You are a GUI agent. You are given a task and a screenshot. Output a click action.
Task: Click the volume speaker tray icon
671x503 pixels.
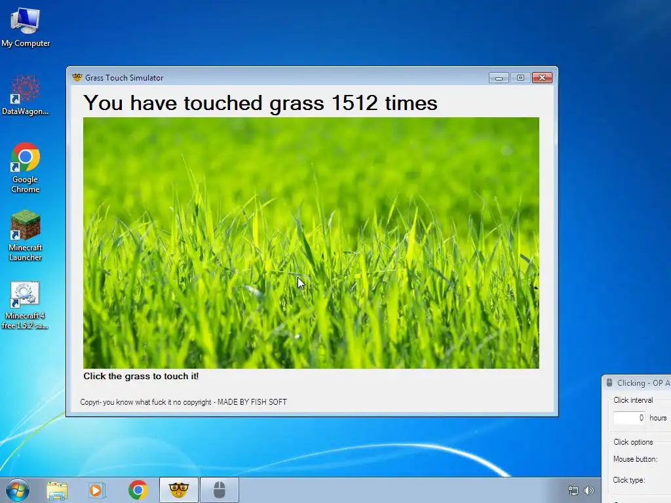(x=589, y=491)
